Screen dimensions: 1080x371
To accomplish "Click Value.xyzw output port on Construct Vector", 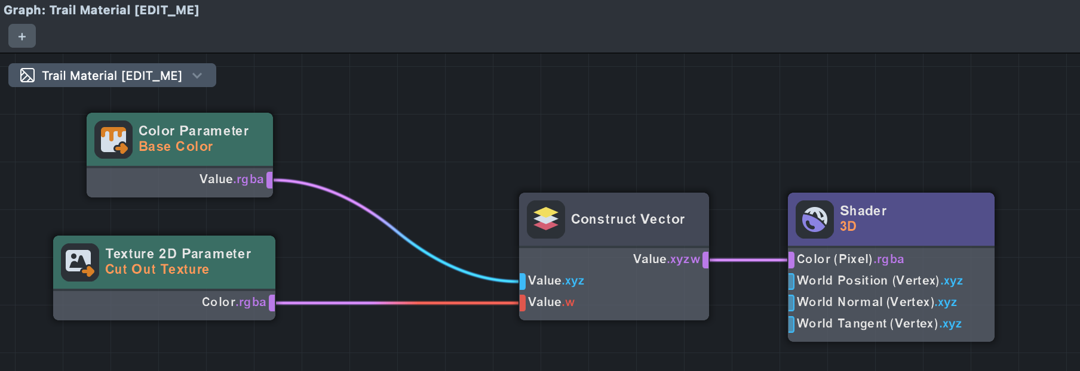I will (x=705, y=259).
